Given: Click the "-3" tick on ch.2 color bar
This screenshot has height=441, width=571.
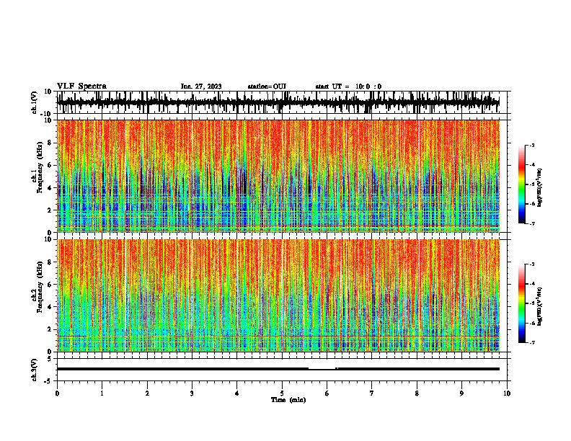Looking at the screenshot, I should [532, 264].
